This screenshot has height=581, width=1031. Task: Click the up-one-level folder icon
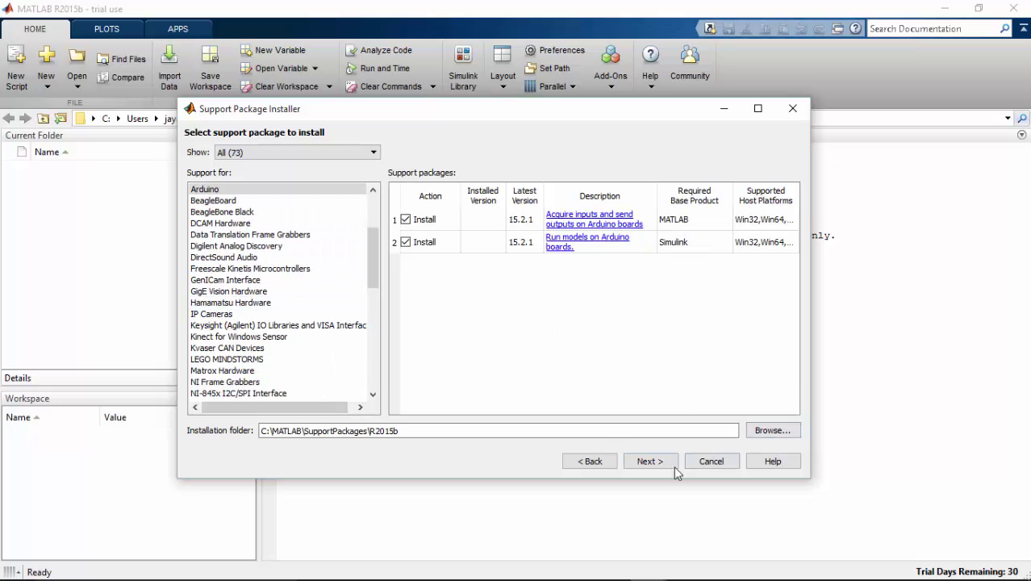(x=44, y=119)
